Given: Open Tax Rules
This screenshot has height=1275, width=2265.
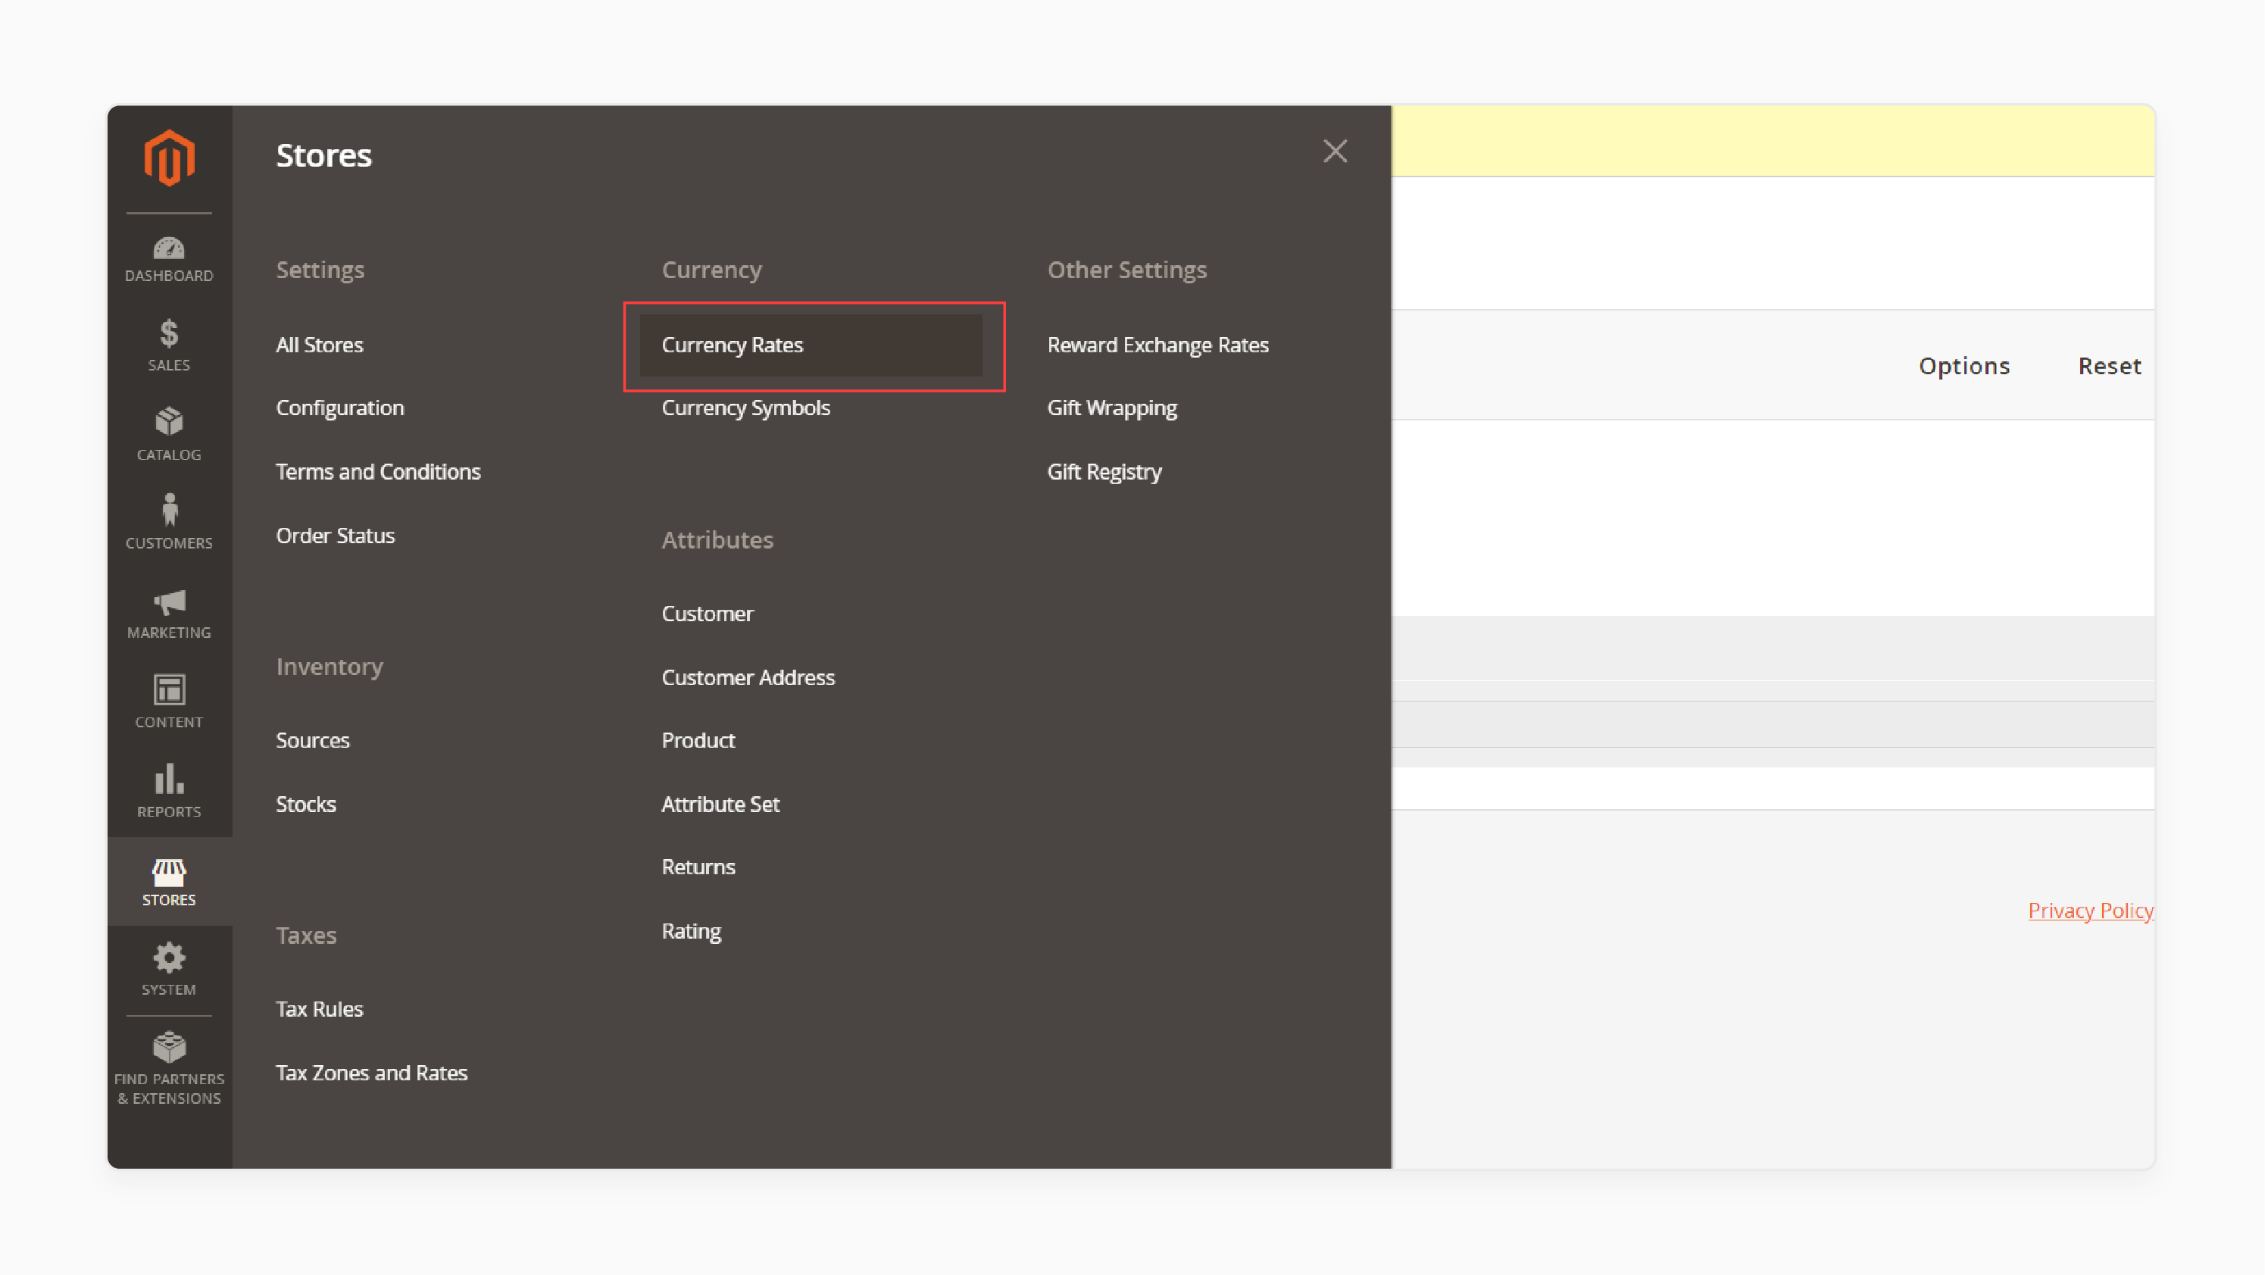Looking at the screenshot, I should click(319, 1009).
